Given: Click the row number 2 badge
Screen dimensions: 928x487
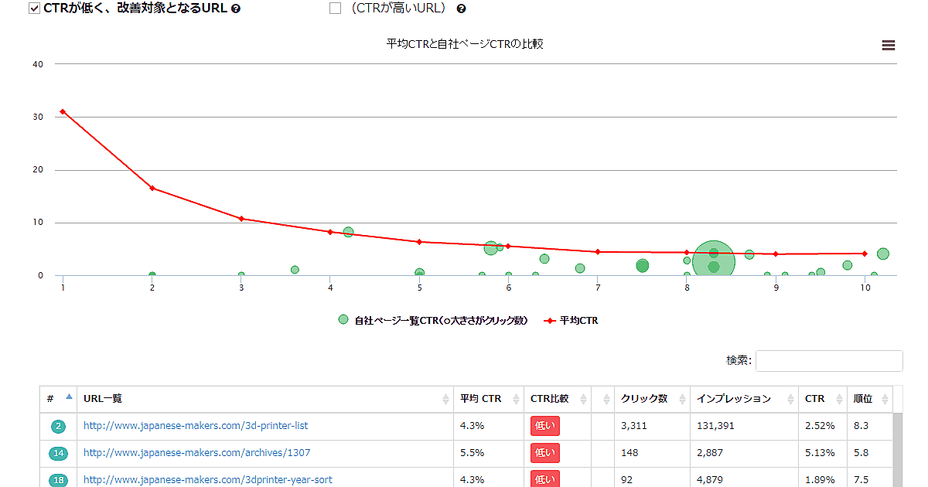Looking at the screenshot, I should pos(59,426).
